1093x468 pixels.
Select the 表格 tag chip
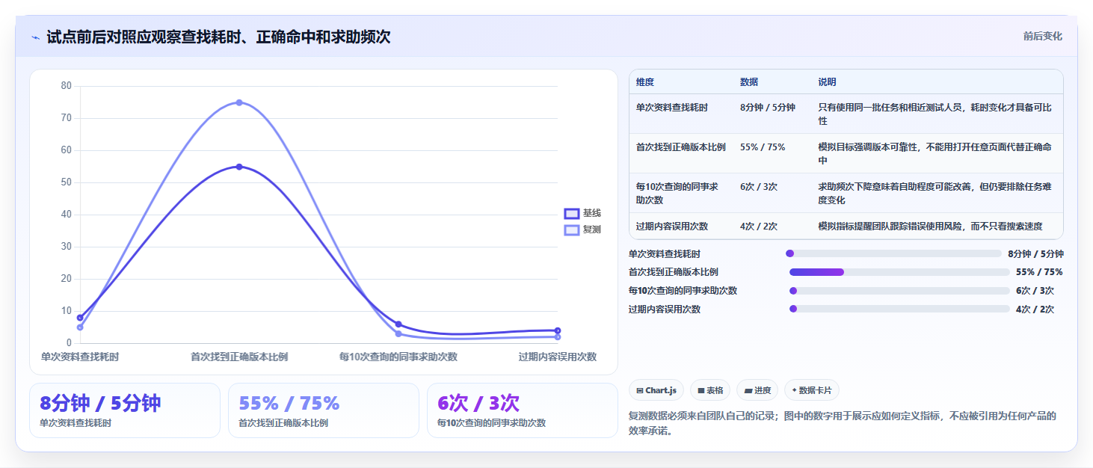[x=710, y=390]
